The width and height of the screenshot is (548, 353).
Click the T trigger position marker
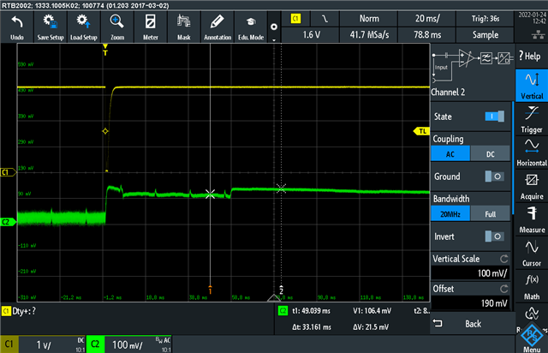click(105, 50)
